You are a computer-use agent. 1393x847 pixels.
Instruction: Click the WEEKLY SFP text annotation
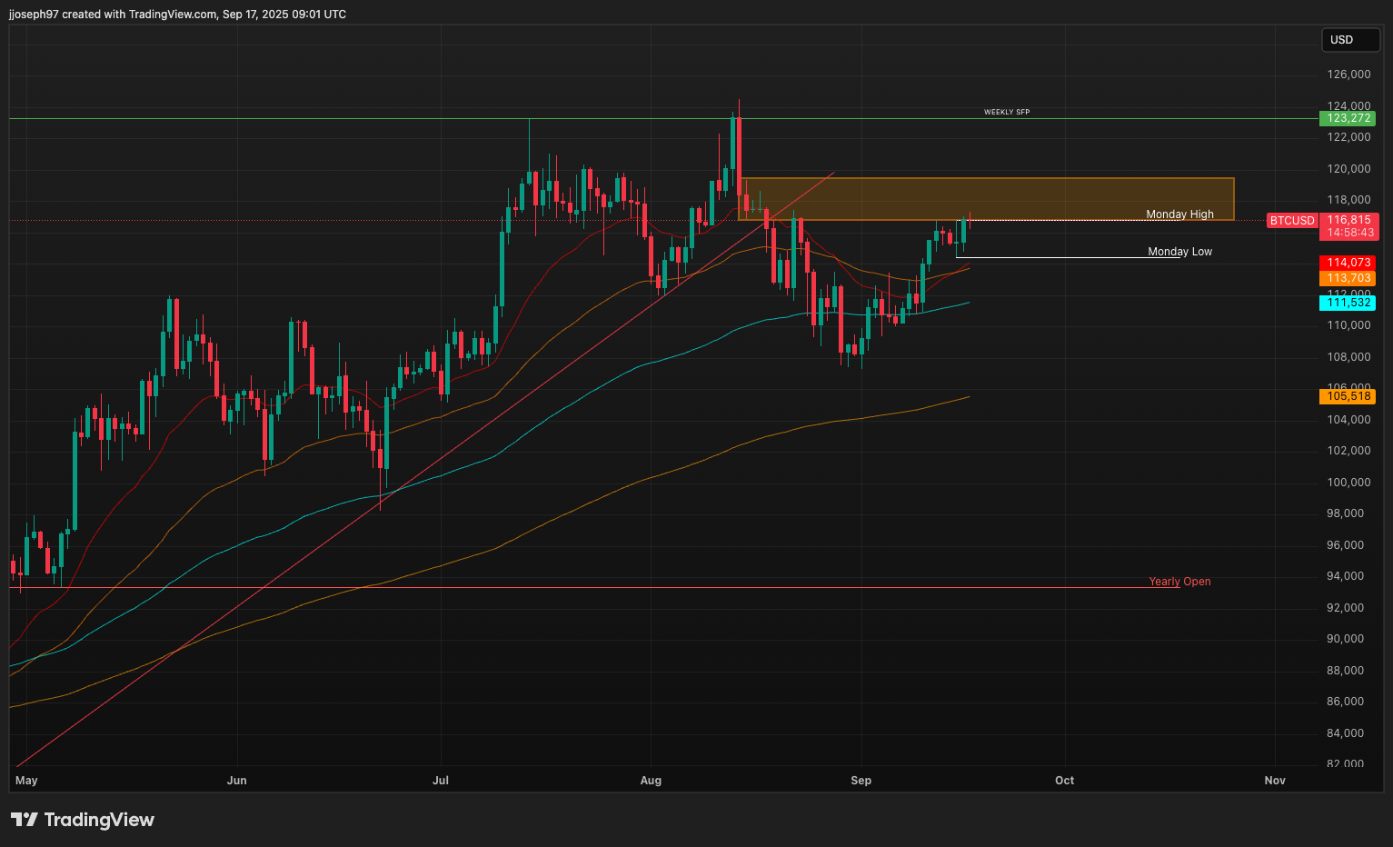click(x=1005, y=111)
